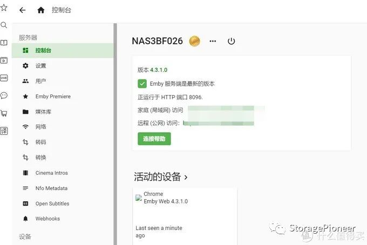367x245 pixels.
Task: Click the server name NAS3BF026
Action: (x=157, y=41)
